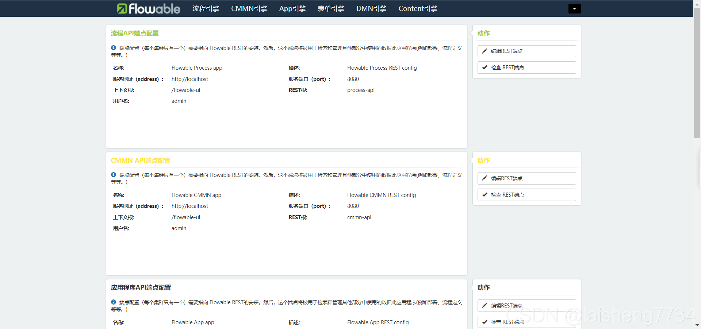
Task: Open the App引擎 menu
Action: pyautogui.click(x=292, y=8)
